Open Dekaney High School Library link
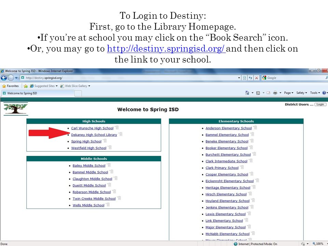328x246 pixels. pos(94,135)
